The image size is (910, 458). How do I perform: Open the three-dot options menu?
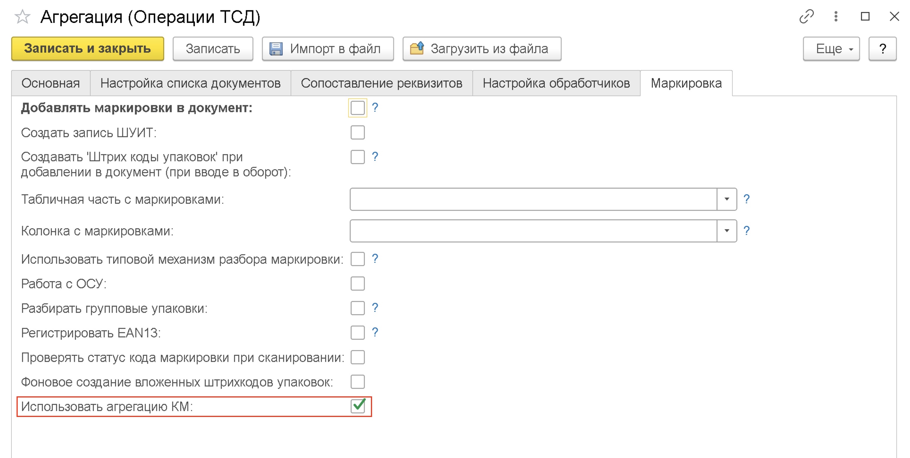coord(836,16)
